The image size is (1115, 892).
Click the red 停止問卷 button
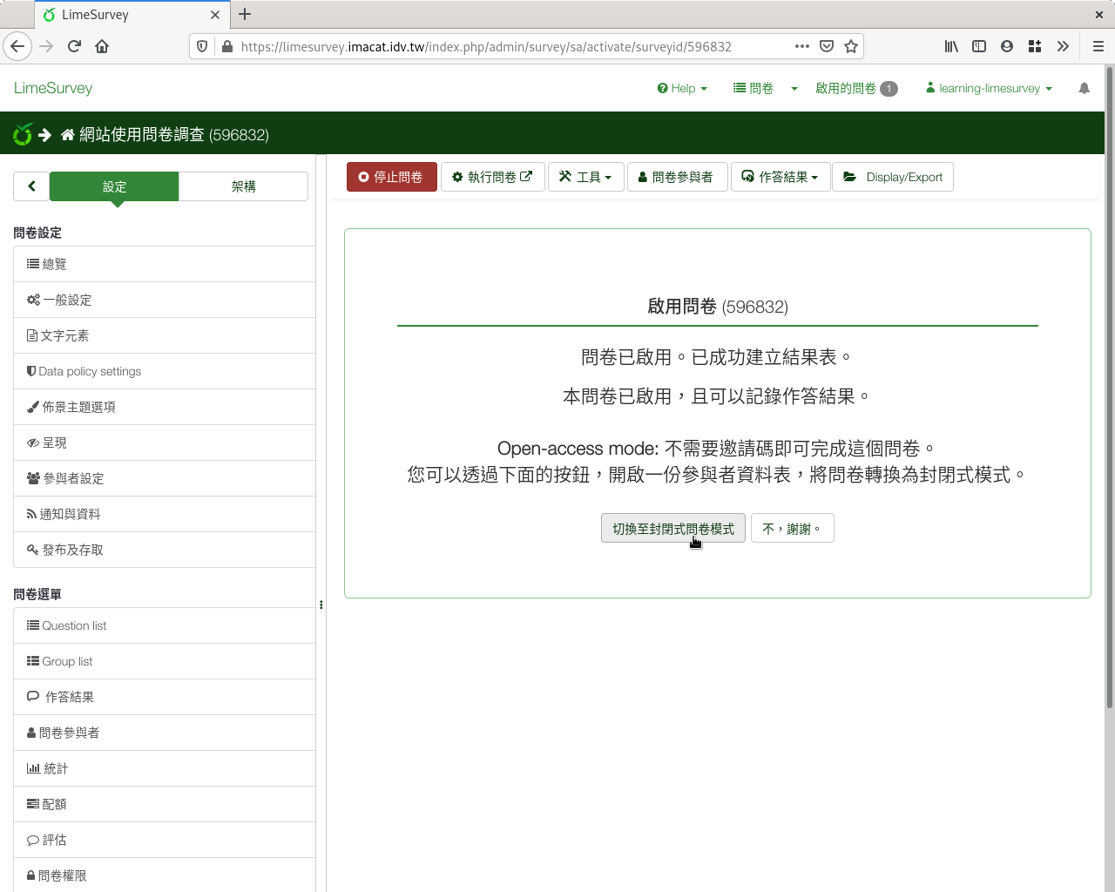tap(392, 177)
